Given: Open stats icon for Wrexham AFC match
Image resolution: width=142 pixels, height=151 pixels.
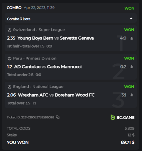Looking at the screenshot, I should click(131, 95).
